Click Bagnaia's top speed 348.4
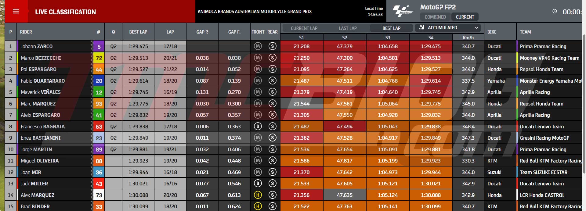This screenshot has width=586, height=211. 468,127
